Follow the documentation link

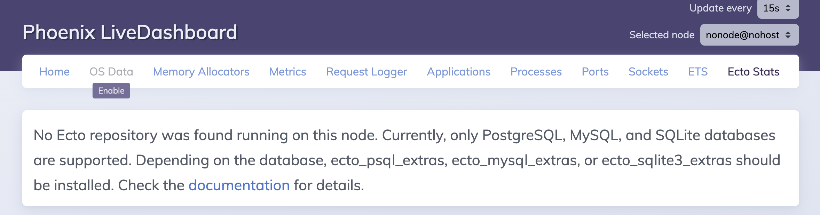coord(239,185)
